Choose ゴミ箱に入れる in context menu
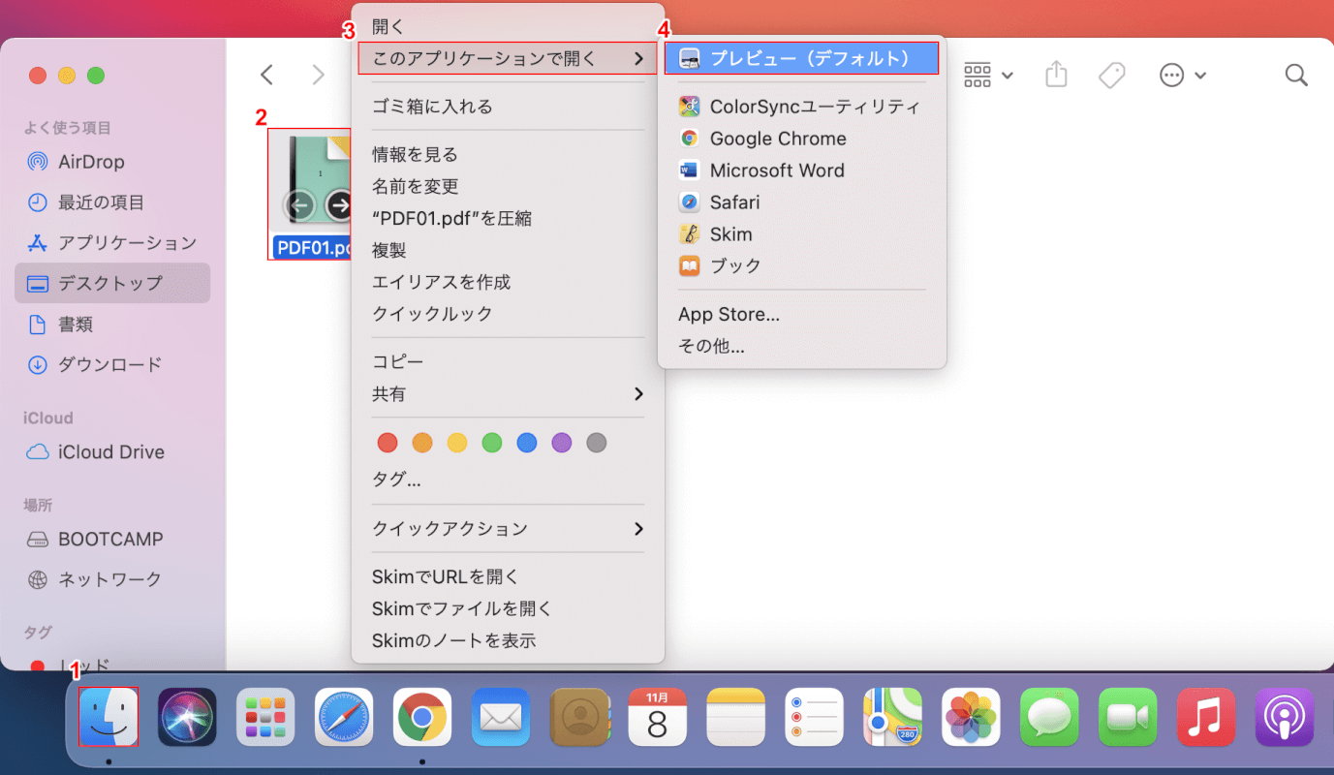The height and width of the screenshot is (775, 1334). click(509, 107)
